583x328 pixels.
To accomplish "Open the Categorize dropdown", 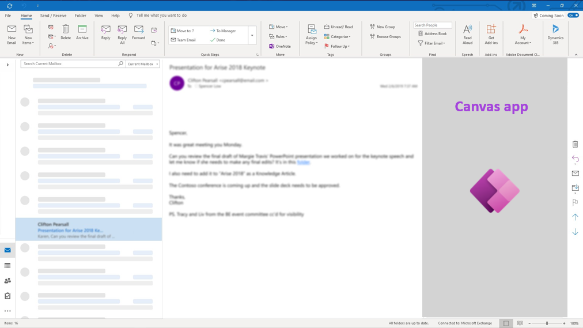I will coord(337,36).
